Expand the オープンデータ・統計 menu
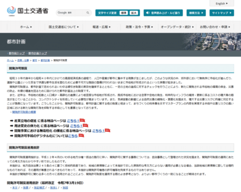Viewport: 241px width, 192px height. (x=177, y=27)
